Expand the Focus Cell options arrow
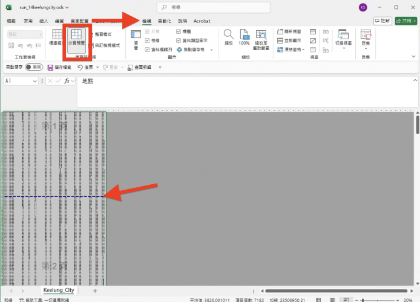420x302 pixels. click(x=211, y=50)
